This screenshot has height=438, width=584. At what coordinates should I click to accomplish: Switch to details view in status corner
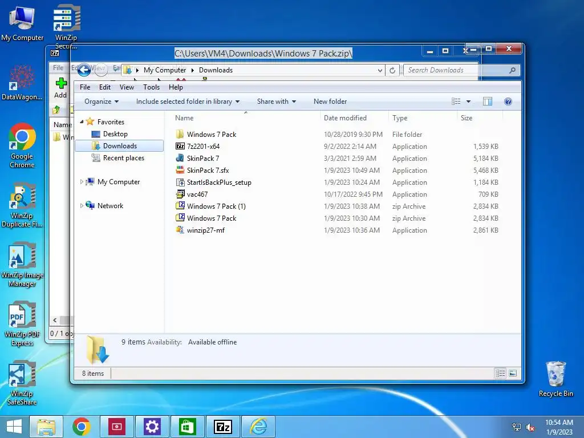tap(500, 373)
